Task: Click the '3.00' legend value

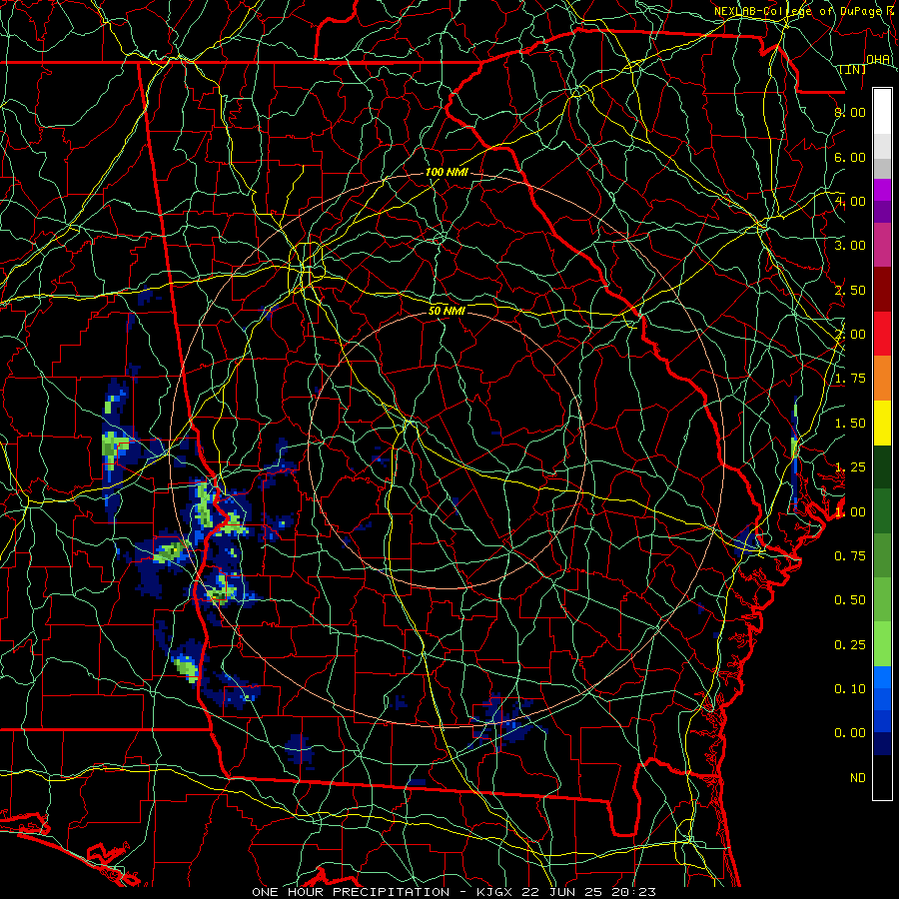Action: 850,246
